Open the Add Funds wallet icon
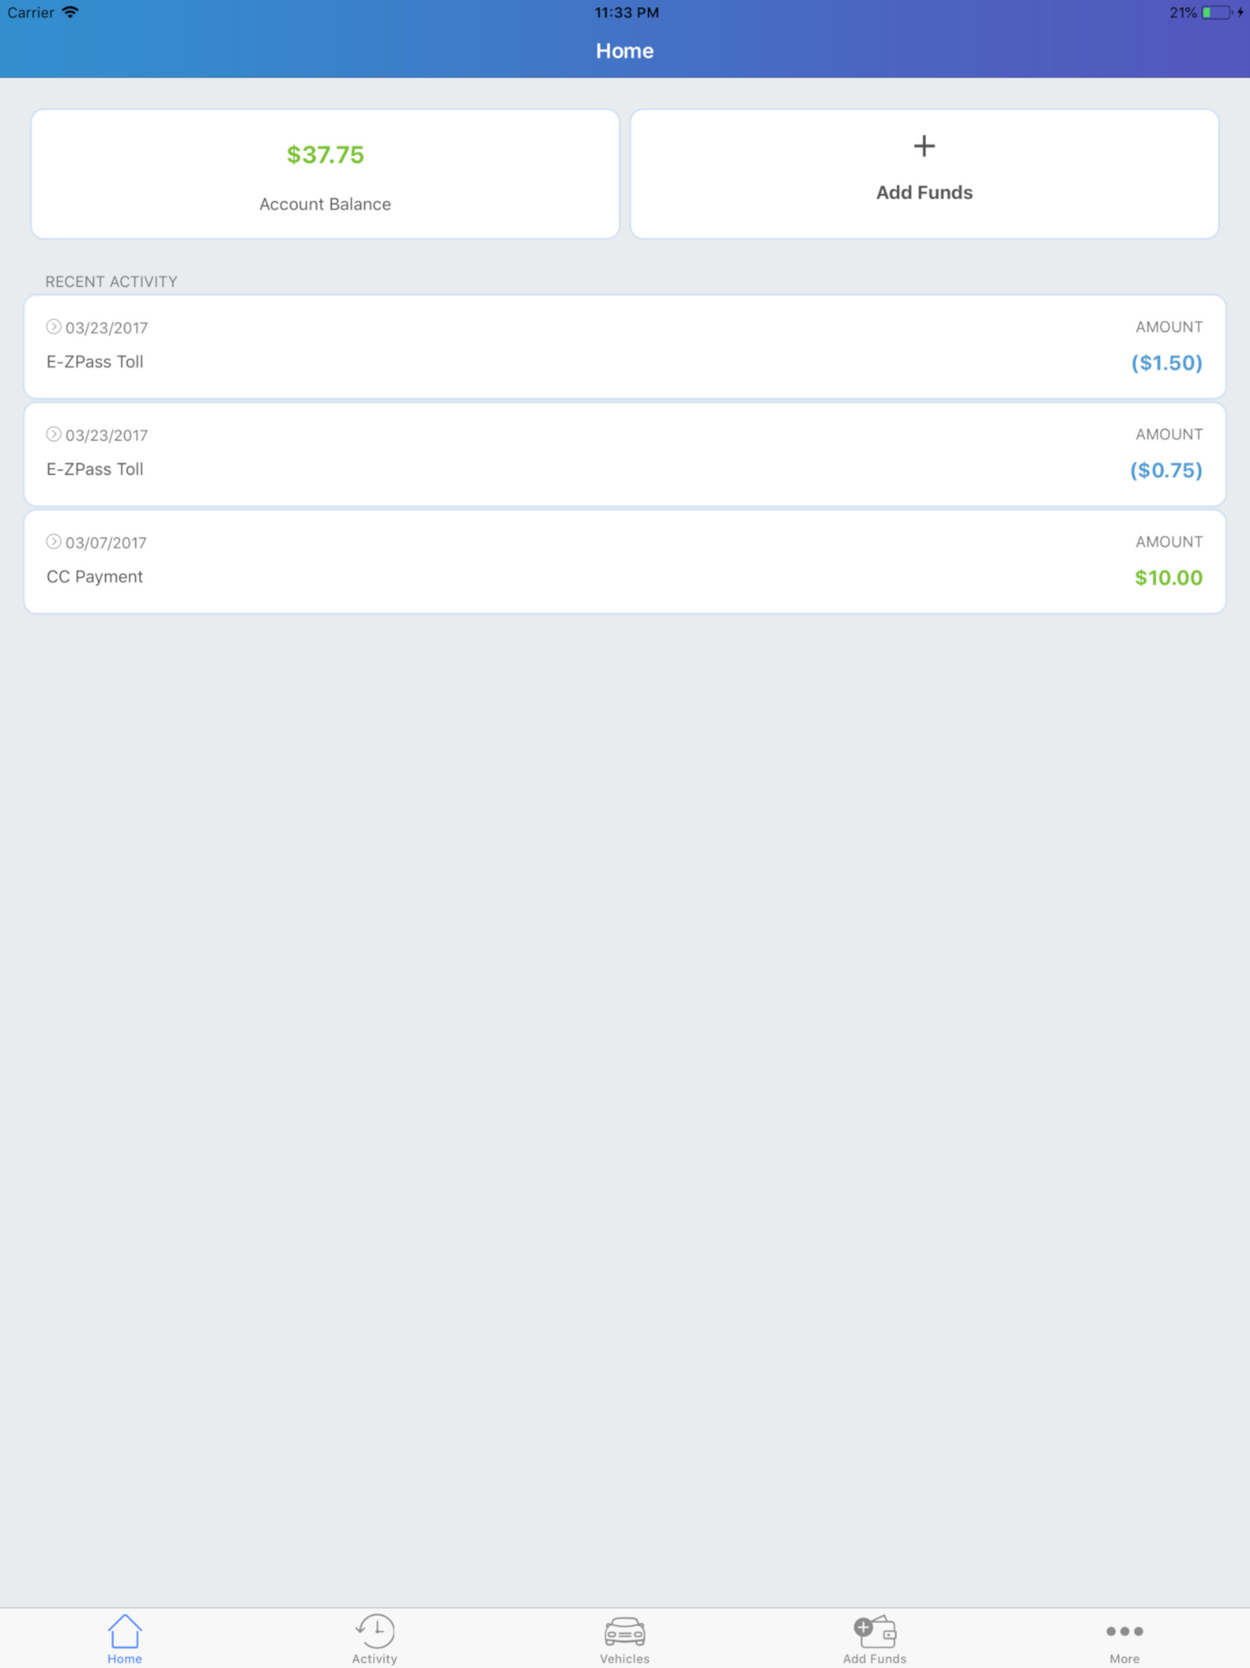This screenshot has width=1250, height=1668. (x=875, y=1632)
